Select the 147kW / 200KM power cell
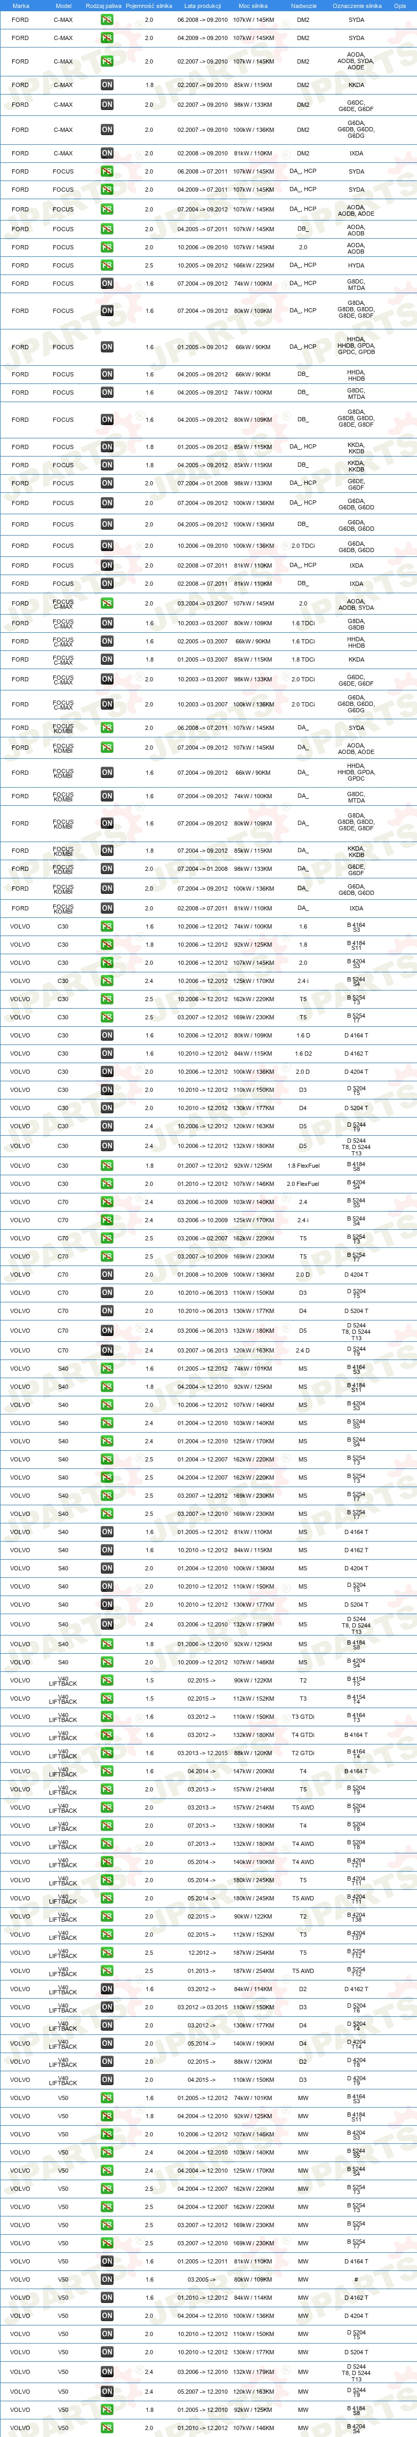This screenshot has height=2437, width=417. point(253,1771)
